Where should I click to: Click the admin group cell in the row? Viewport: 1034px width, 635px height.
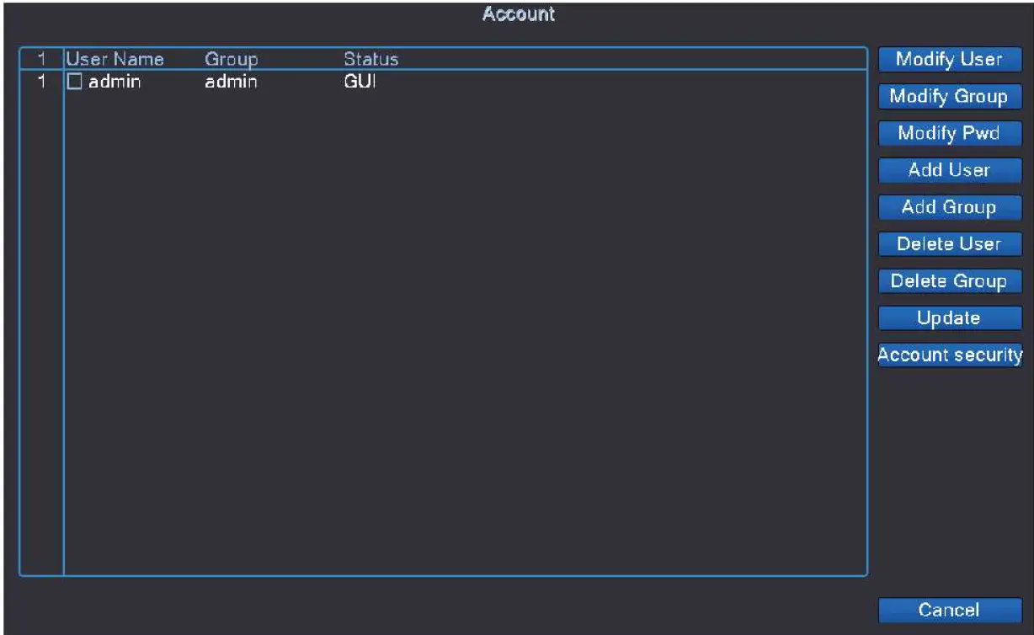(x=231, y=83)
